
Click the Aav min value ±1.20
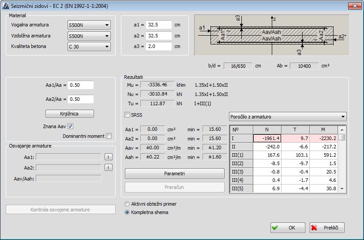[x=215, y=148]
